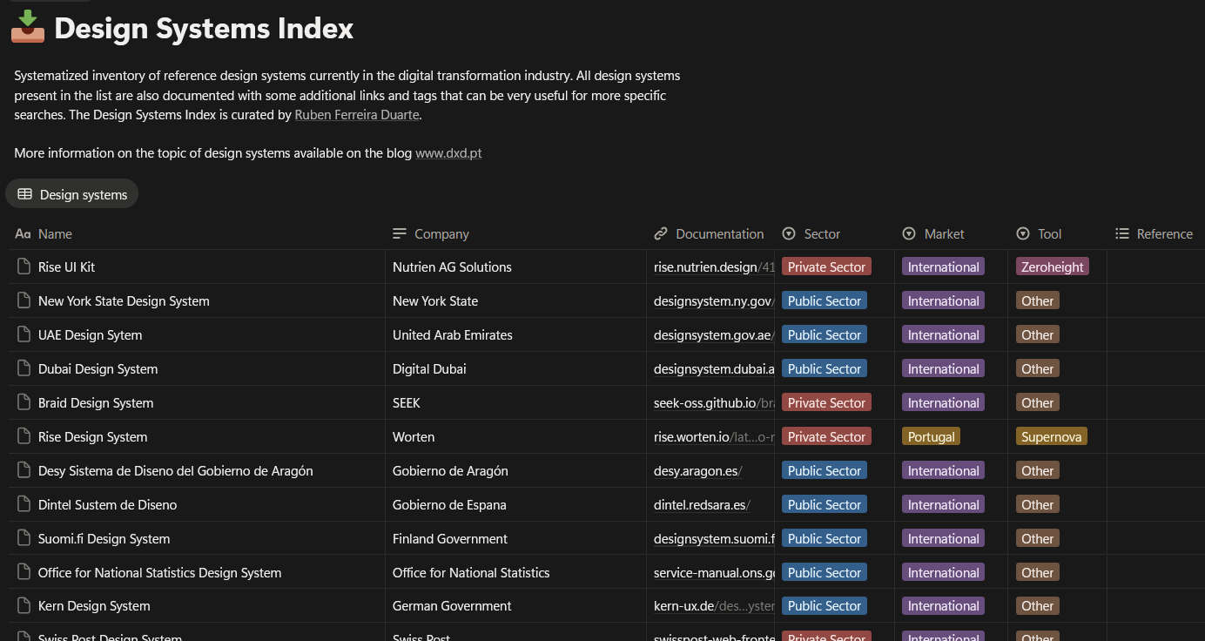The height and width of the screenshot is (641, 1205).
Task: Click the select-type icon in the Sector header
Action: (x=790, y=233)
